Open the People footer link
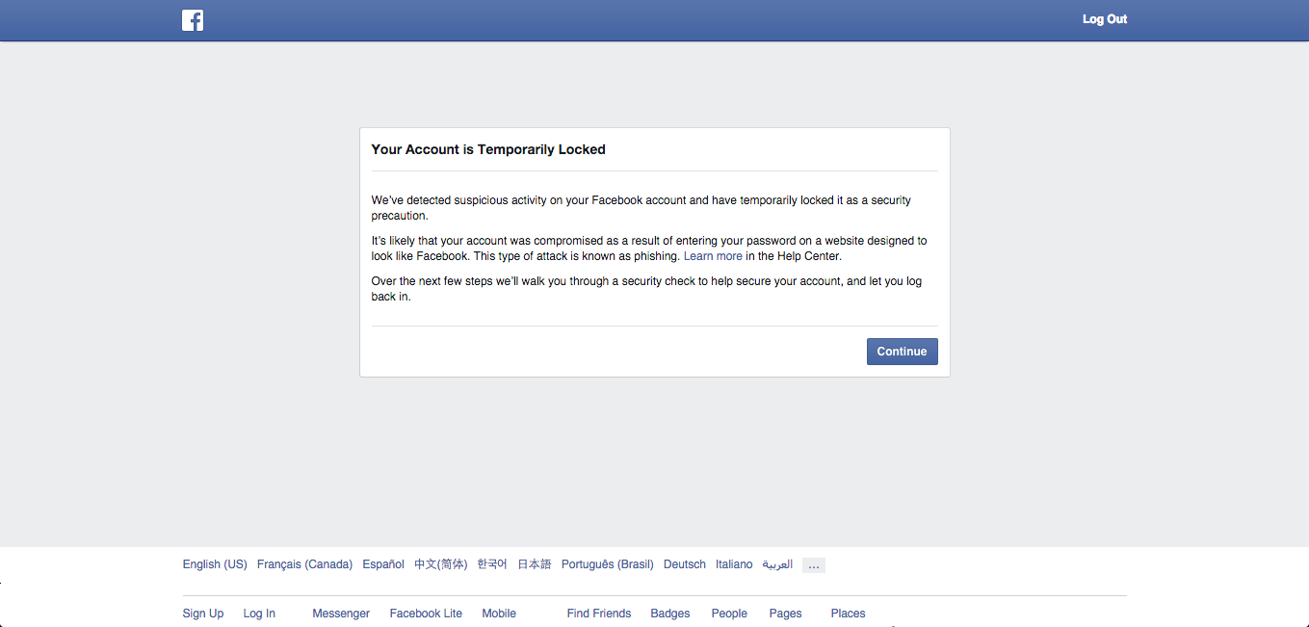The image size is (1309, 627). [729, 614]
